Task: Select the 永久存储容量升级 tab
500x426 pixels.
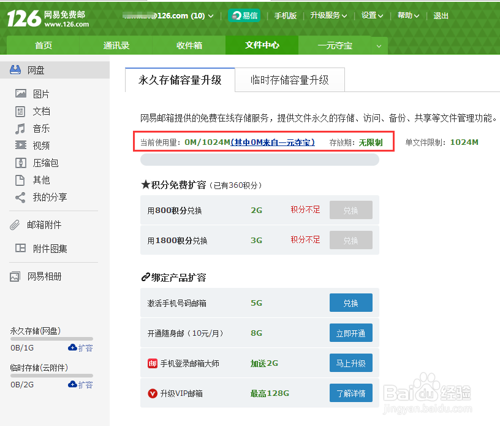Action: pos(180,80)
